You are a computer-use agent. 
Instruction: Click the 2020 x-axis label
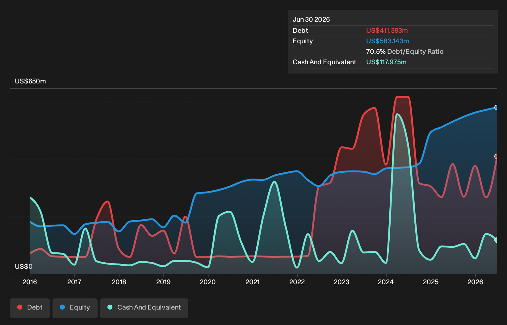[208, 282]
